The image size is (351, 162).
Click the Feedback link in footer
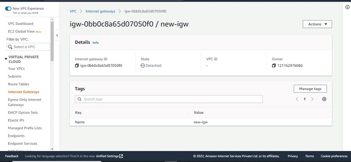pyautogui.click(x=12, y=156)
